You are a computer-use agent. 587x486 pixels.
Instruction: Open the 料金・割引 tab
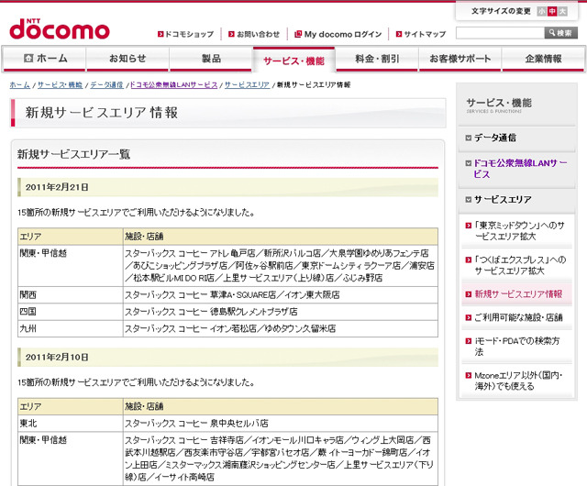click(x=377, y=59)
